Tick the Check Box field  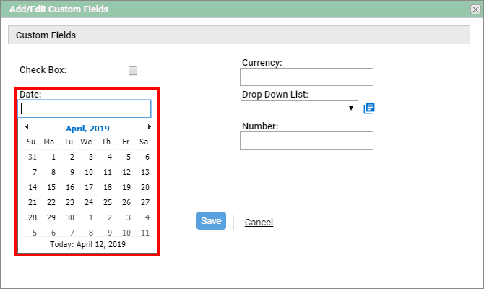[x=133, y=71]
